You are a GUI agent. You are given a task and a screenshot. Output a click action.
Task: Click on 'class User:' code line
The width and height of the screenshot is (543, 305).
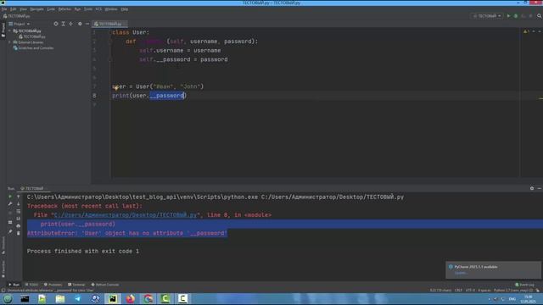click(131, 32)
